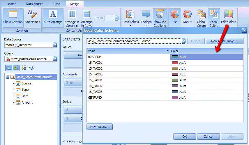The image size is (249, 145).
Task: Choose the Donut chart style
Action: click(187, 17)
